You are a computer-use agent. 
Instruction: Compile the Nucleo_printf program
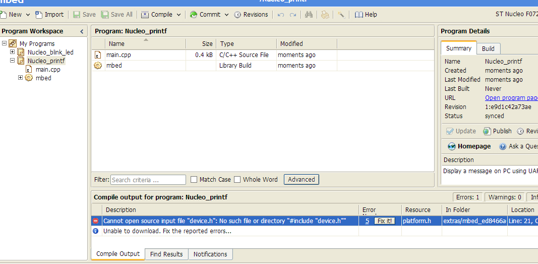157,15
